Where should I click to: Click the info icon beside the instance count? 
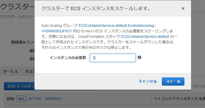(x=139, y=57)
